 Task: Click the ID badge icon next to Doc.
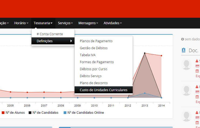click(x=184, y=50)
